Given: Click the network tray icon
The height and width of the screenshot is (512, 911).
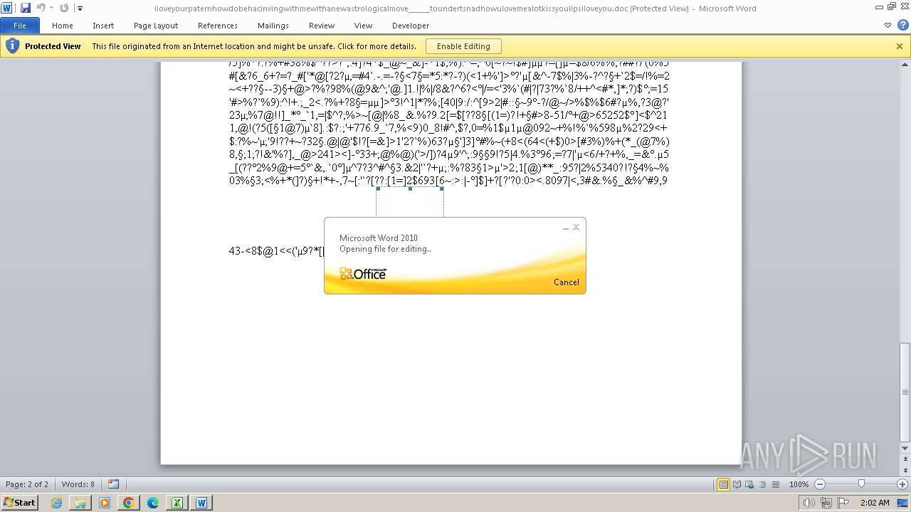Looking at the screenshot, I should click(827, 503).
